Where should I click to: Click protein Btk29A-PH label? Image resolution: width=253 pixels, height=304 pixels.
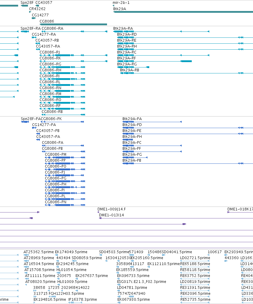[132, 137]
